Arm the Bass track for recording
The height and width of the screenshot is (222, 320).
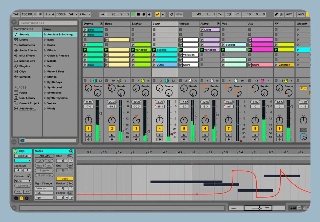[112, 139]
